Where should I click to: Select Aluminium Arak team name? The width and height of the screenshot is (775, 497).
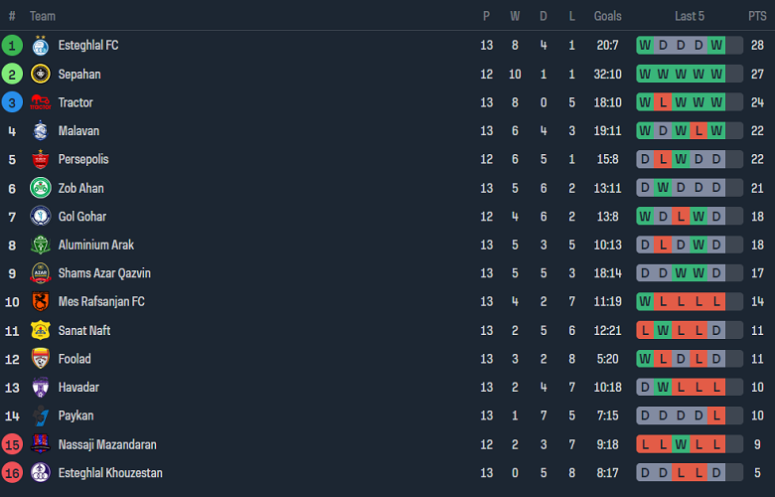pyautogui.click(x=95, y=246)
